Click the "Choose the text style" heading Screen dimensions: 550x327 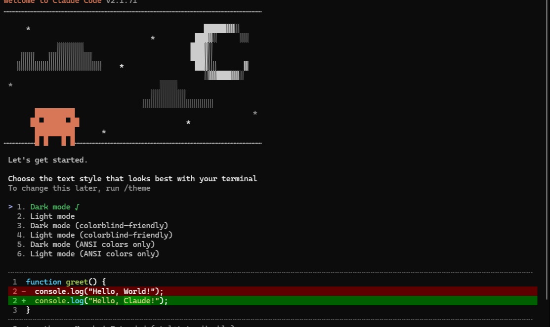132,179
